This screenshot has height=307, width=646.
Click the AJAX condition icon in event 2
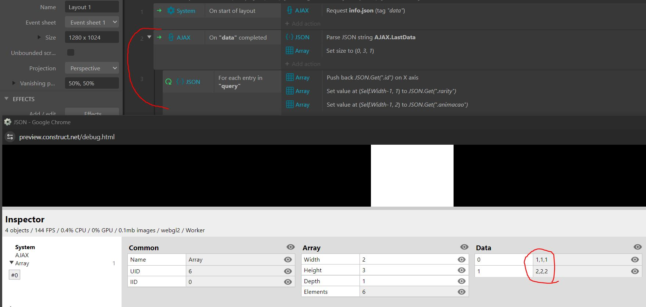[x=171, y=37]
